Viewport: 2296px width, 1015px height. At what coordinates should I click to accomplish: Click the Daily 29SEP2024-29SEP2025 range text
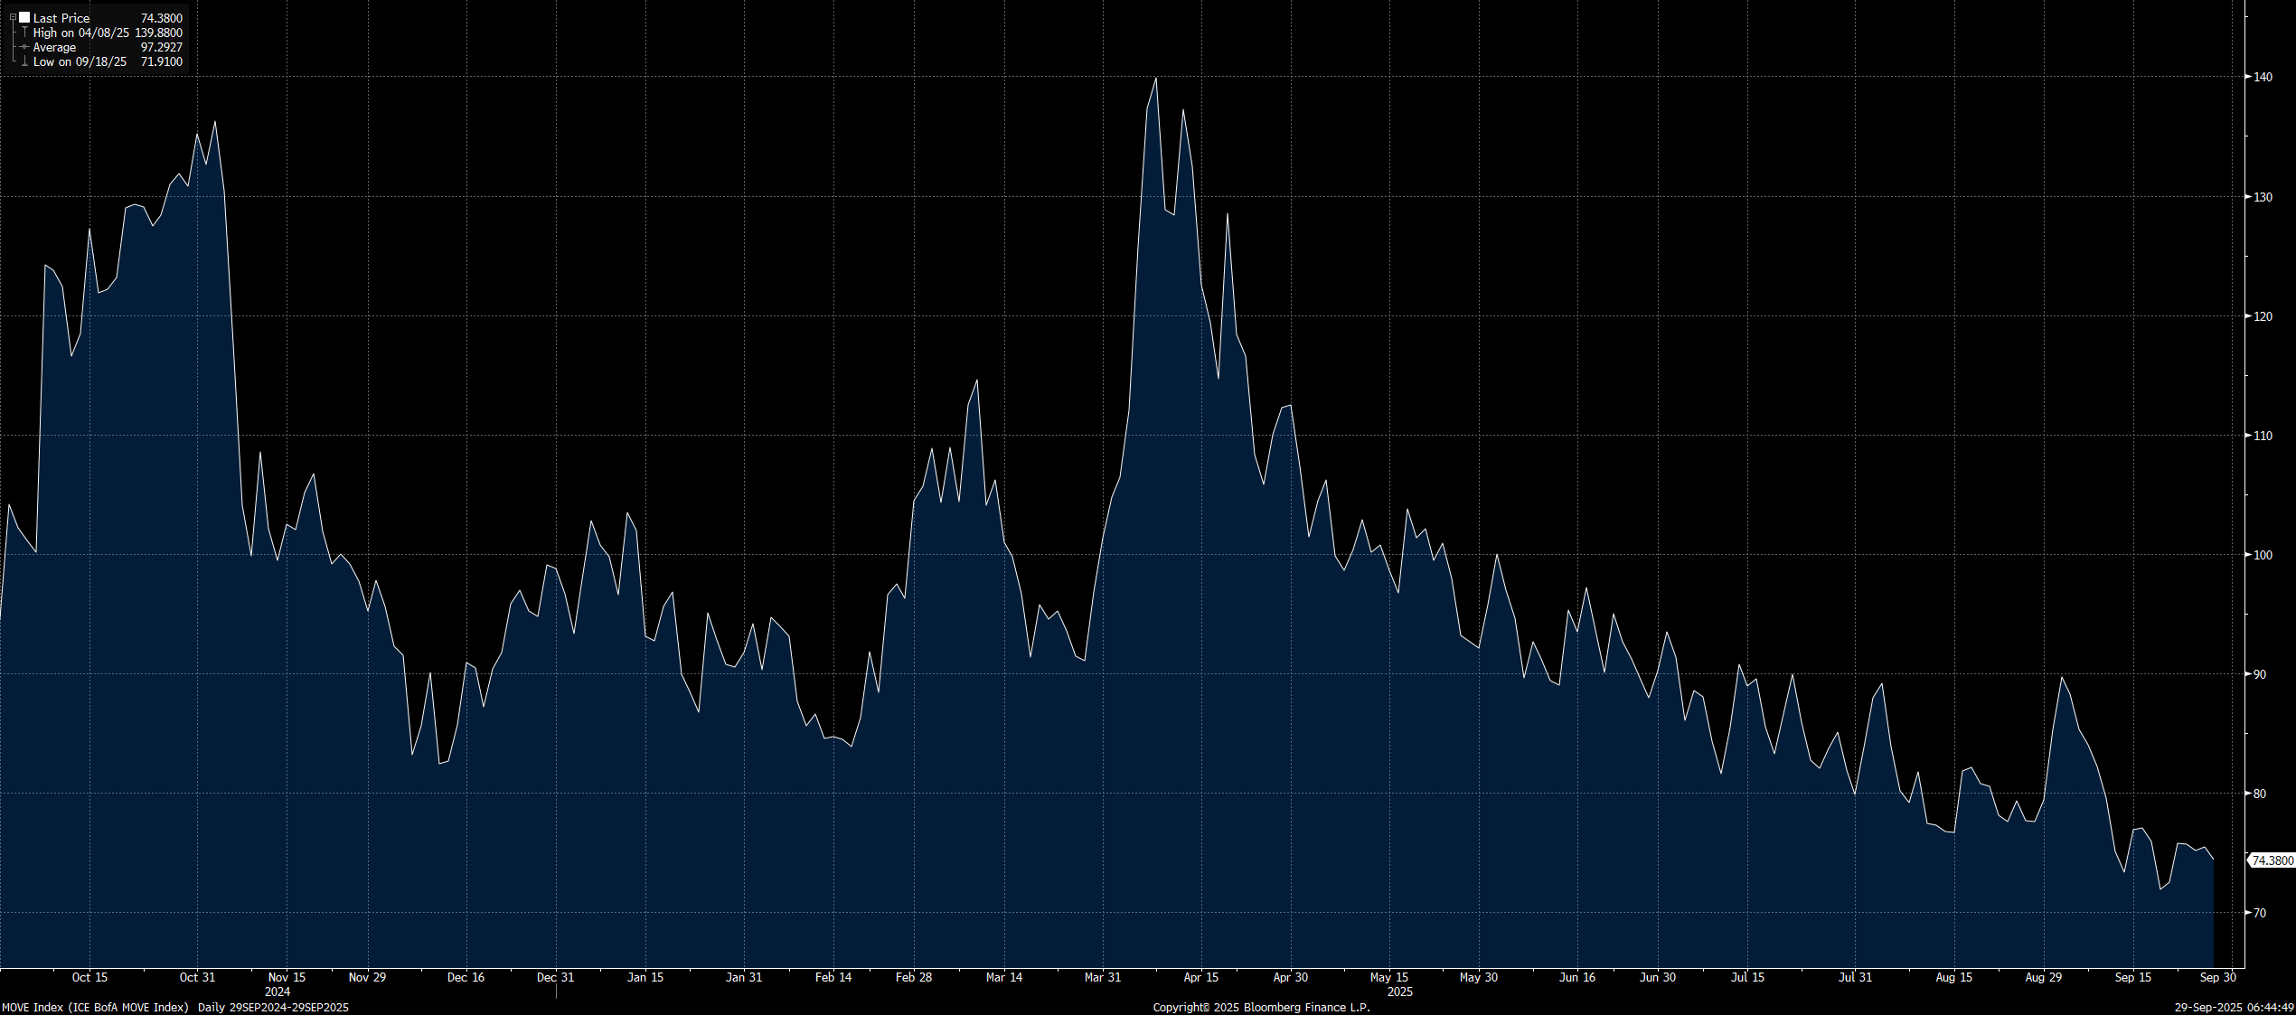[273, 1007]
